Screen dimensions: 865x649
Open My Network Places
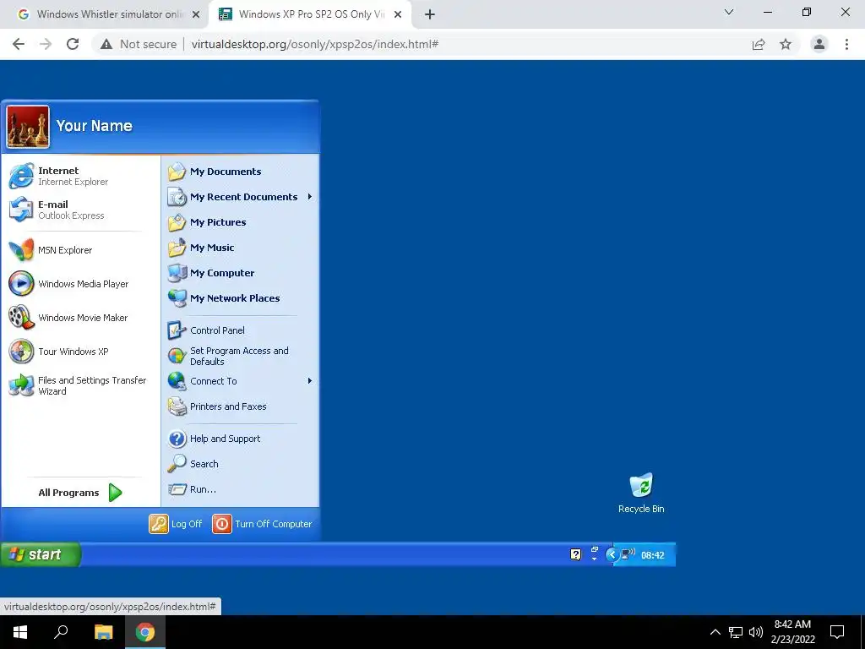pos(223,298)
